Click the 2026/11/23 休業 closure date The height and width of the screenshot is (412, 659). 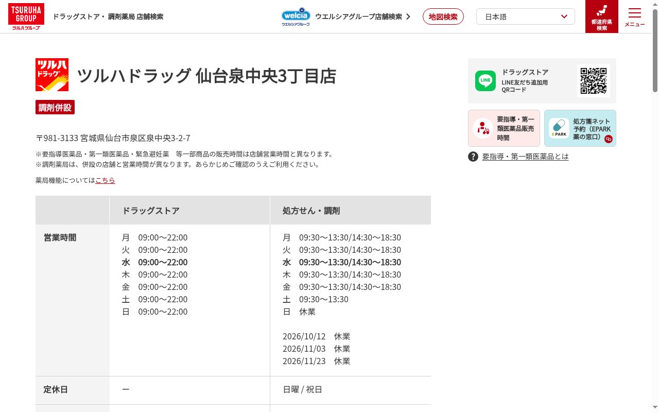coord(317,361)
